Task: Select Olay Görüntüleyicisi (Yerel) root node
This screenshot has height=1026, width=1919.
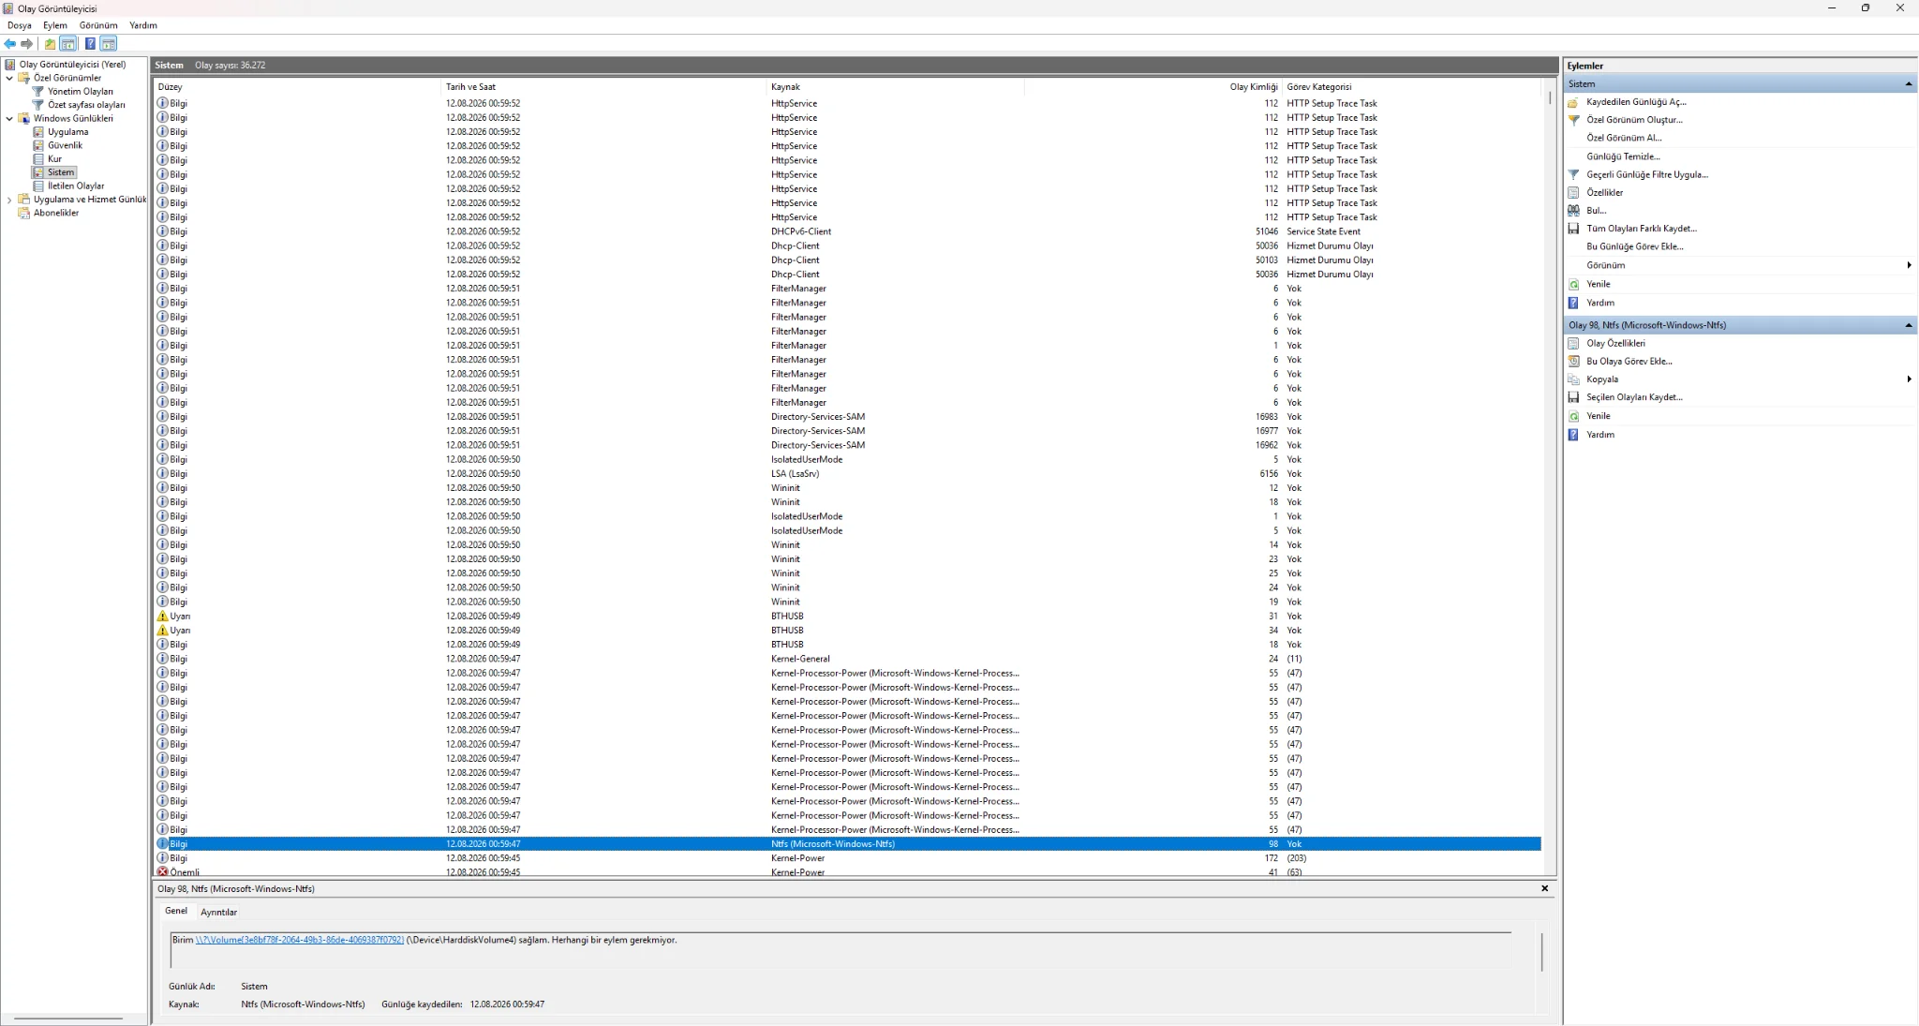Action: pyautogui.click(x=72, y=65)
